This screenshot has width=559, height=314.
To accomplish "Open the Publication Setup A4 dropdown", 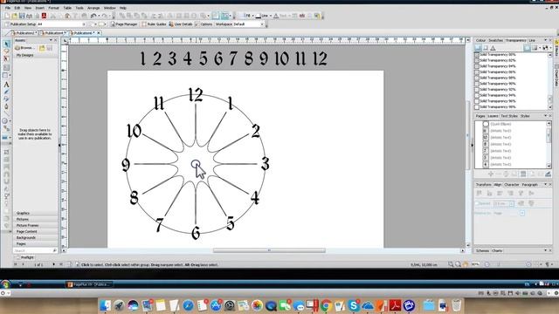I will (x=84, y=24).
